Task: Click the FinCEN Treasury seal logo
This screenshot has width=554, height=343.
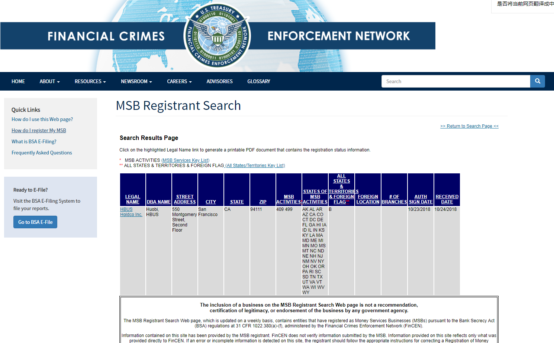Action: (x=217, y=36)
